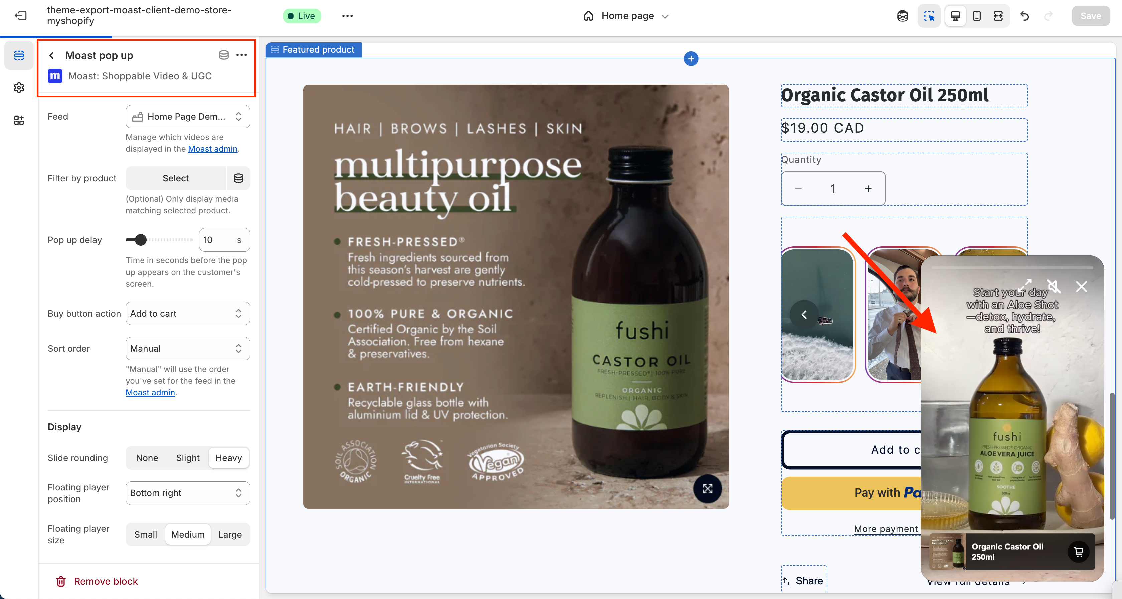Image resolution: width=1122 pixels, height=599 pixels.
Task: Close the floating video pop up
Action: click(1081, 286)
